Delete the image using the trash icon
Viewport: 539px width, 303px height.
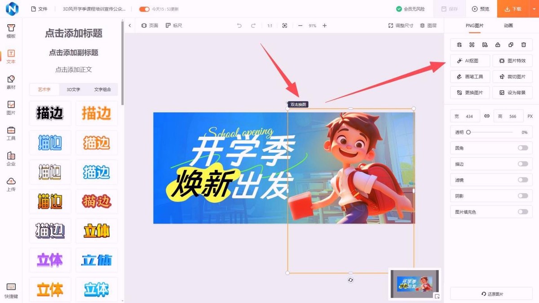pyautogui.click(x=523, y=44)
